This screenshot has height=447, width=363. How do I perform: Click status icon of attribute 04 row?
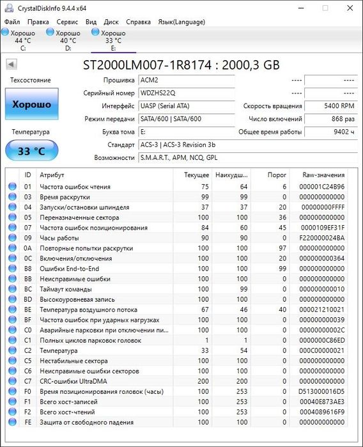pyautogui.click(x=12, y=207)
